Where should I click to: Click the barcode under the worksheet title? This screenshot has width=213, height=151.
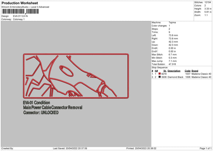pyautogui.click(x=20, y=11)
